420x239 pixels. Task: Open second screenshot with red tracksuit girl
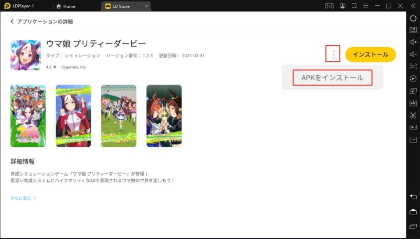pyautogui.click(x=73, y=116)
